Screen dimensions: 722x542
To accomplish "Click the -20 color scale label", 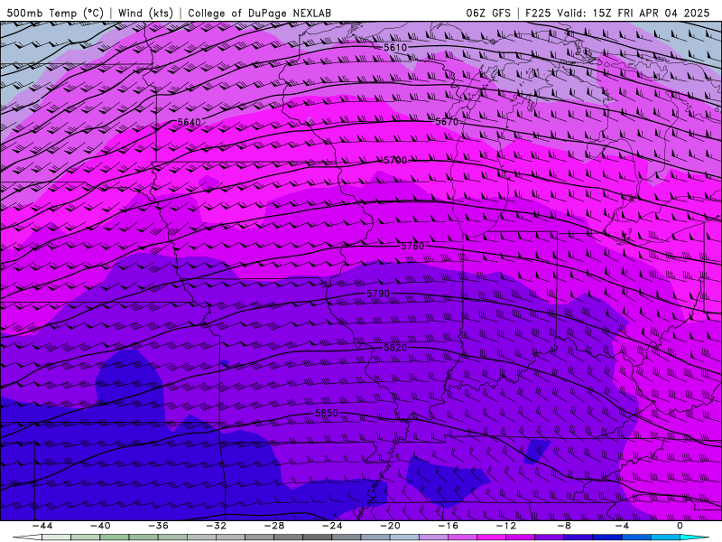I will 390,526.
